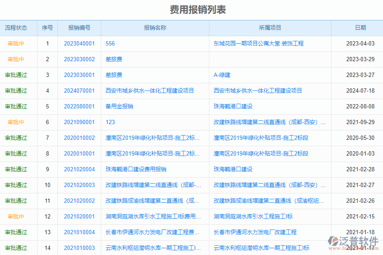
Task: Click the 报销名称 column header
Action: pyautogui.click(x=154, y=28)
